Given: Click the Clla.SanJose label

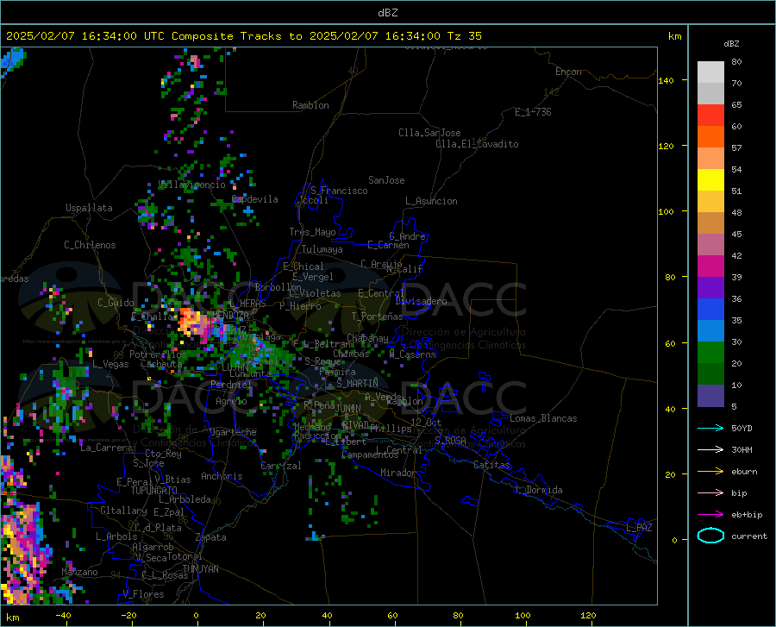Looking at the screenshot, I should tap(429, 133).
